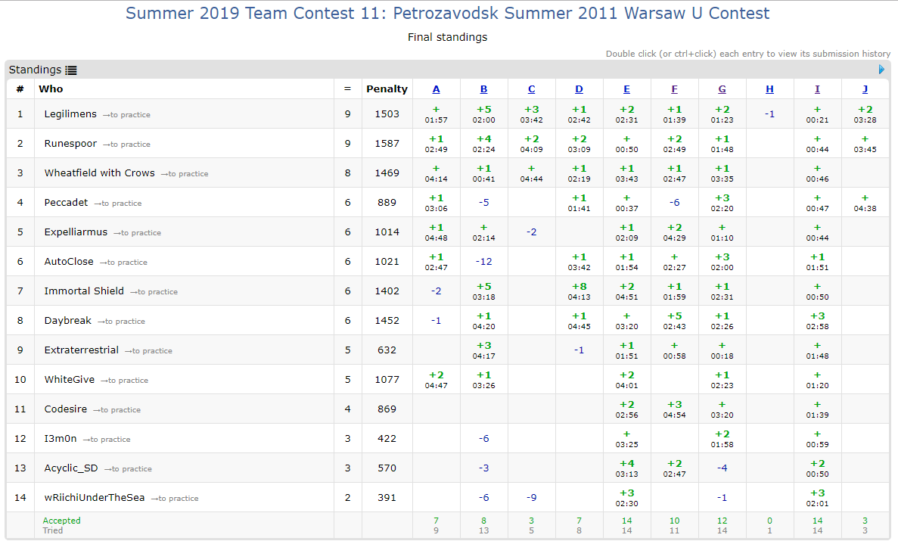898x541 pixels.
Task: Click wRiichiUnderTheSea's -9 entry for problem C
Action: pyautogui.click(x=531, y=497)
